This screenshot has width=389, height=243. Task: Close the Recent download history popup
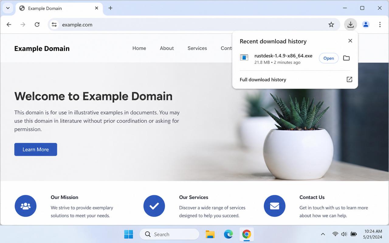(x=350, y=41)
